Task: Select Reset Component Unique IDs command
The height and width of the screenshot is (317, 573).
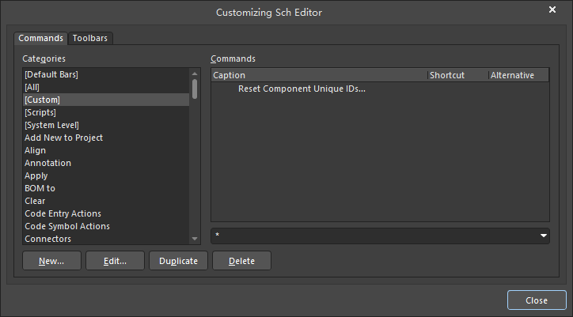Action: coord(302,89)
